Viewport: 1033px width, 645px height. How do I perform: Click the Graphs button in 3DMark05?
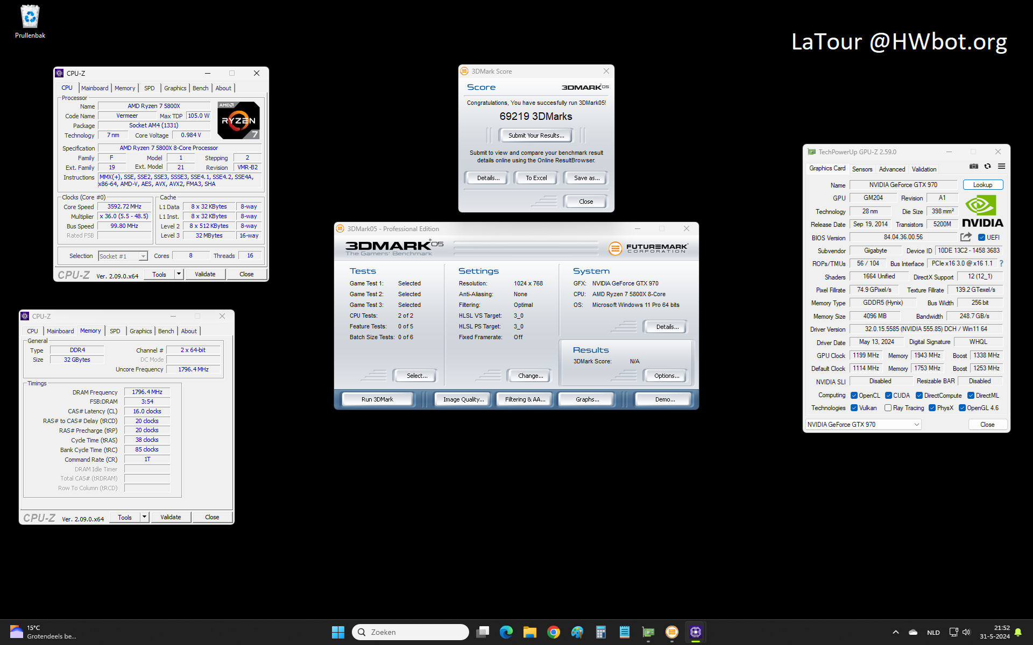[587, 399]
